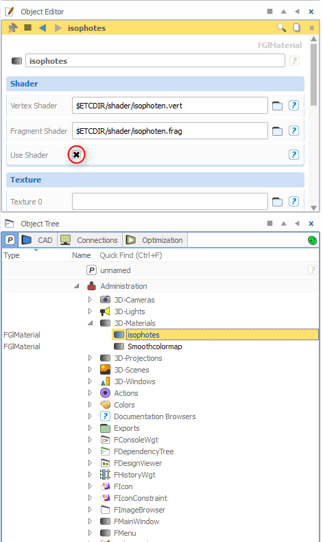This screenshot has width=323, height=542.
Task: Click the back arrow in isophotes header
Action: [x=43, y=27]
